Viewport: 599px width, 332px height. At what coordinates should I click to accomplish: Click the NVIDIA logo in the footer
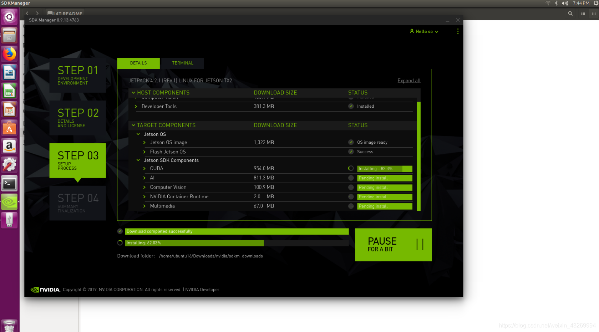(x=45, y=290)
